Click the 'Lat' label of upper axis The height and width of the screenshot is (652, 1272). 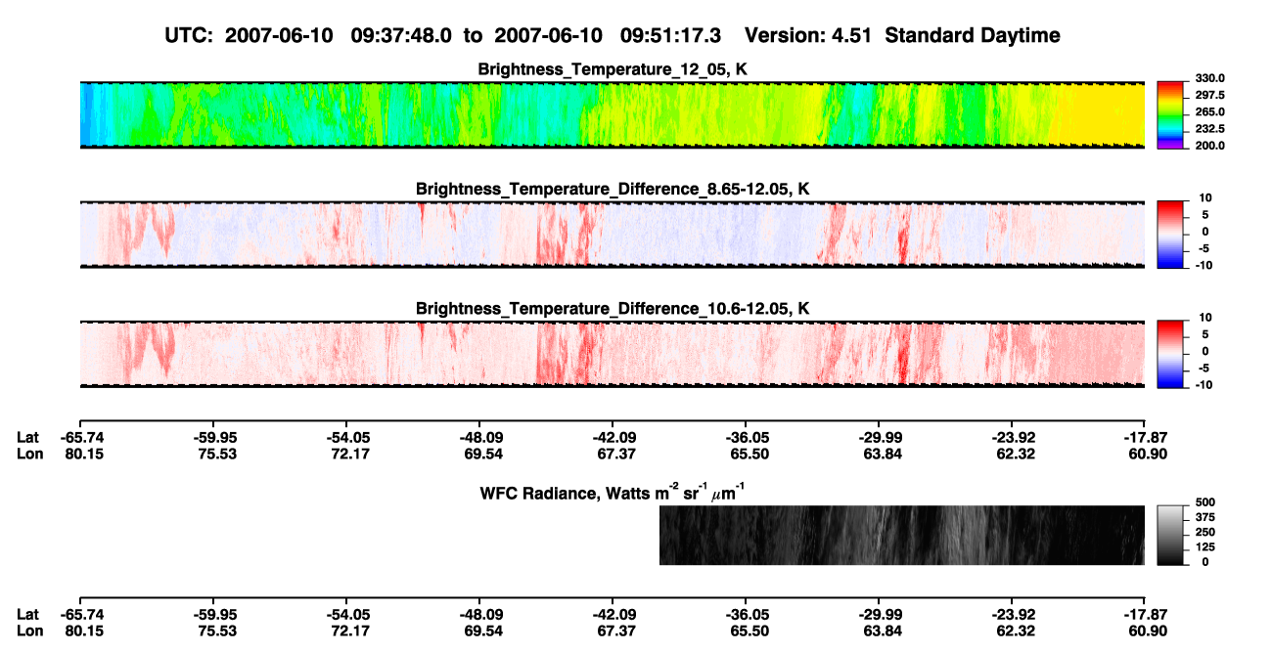point(28,438)
